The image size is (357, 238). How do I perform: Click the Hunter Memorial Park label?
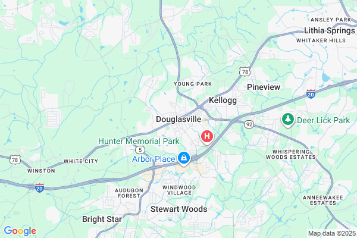pos(139,141)
